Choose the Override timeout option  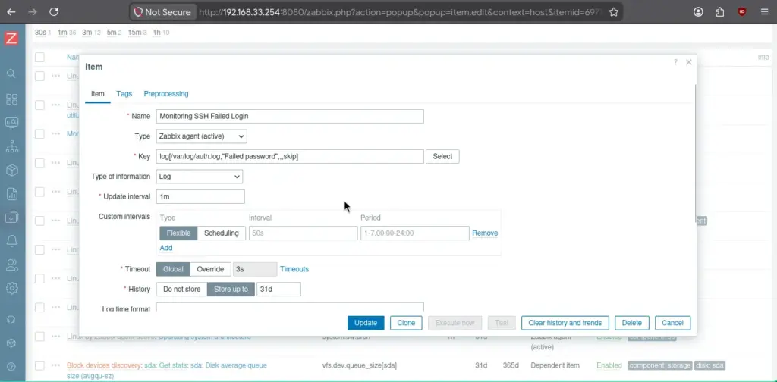pos(210,269)
